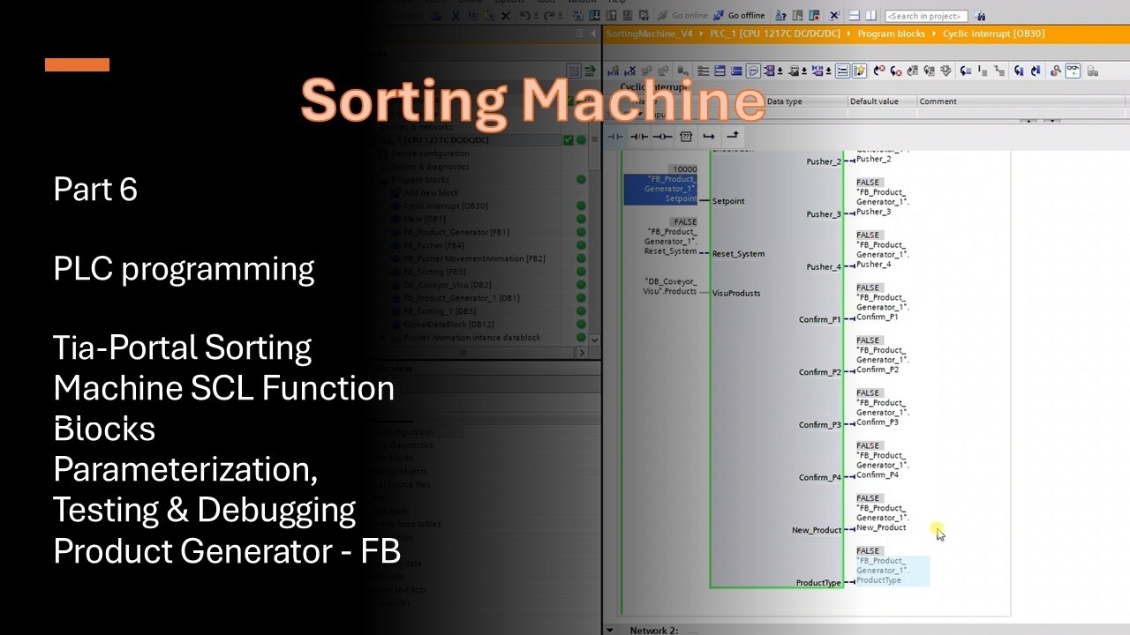Screen dimensions: 1130x635
Task: Toggle network comments display icon
Action: [842, 71]
